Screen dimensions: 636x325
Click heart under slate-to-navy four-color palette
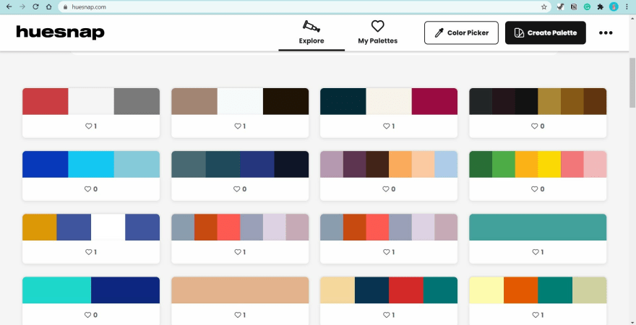(x=236, y=188)
